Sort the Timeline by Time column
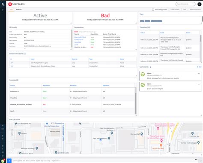This screenshot has height=163, width=203. click(x=143, y=33)
